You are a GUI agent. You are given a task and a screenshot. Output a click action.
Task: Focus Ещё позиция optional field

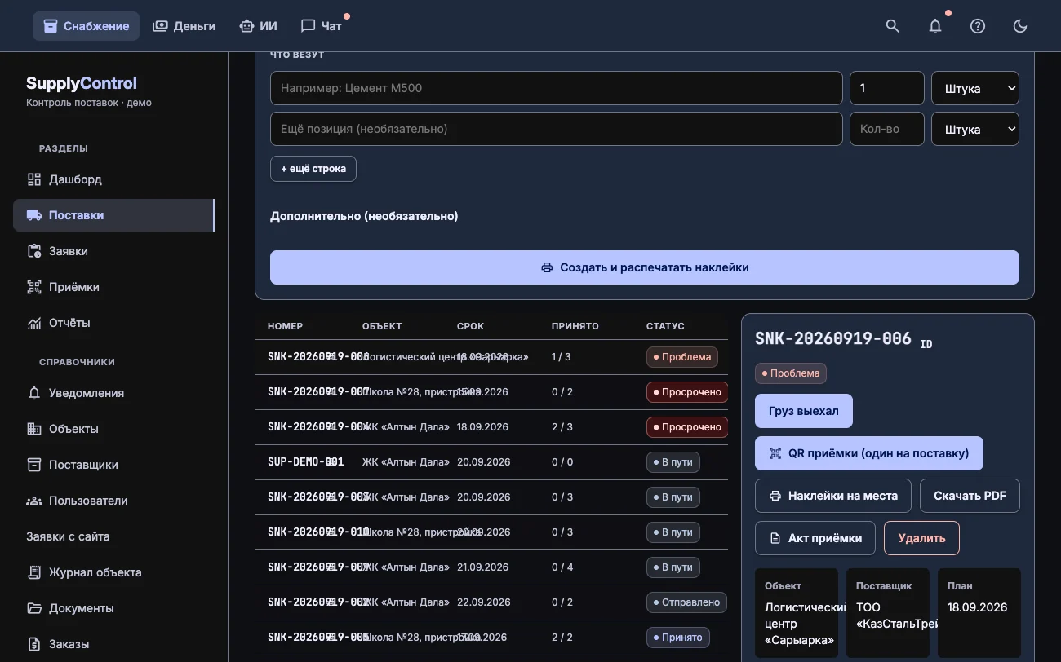coord(557,129)
